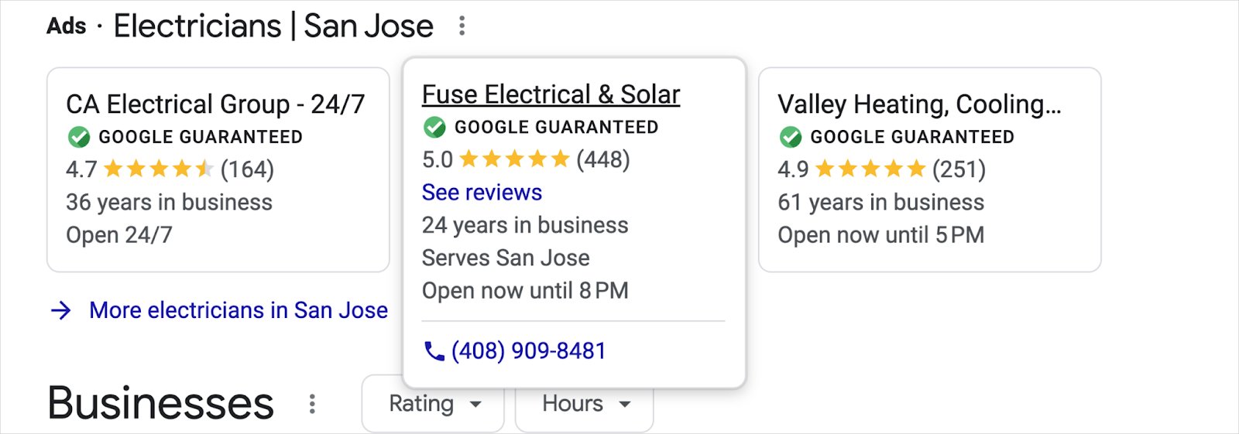Click Google Guaranteed badge on Valley Heating
The height and width of the screenshot is (434, 1239).
tap(791, 138)
